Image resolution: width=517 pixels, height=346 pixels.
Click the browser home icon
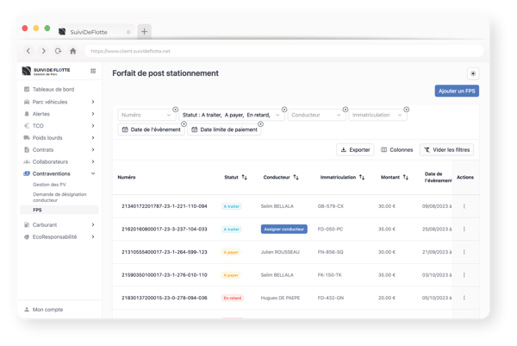point(72,51)
